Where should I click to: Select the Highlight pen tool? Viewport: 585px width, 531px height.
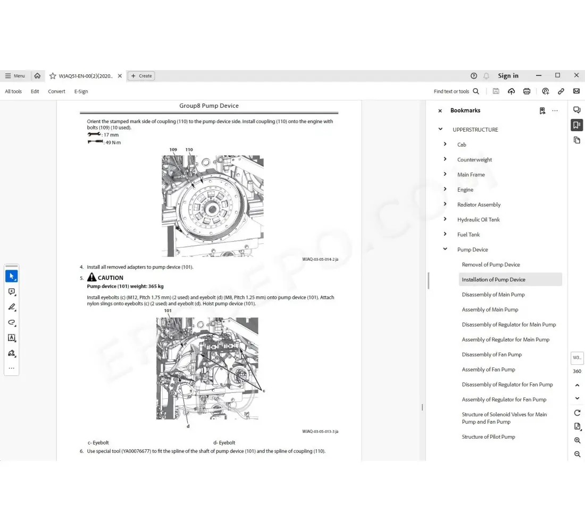point(12,307)
